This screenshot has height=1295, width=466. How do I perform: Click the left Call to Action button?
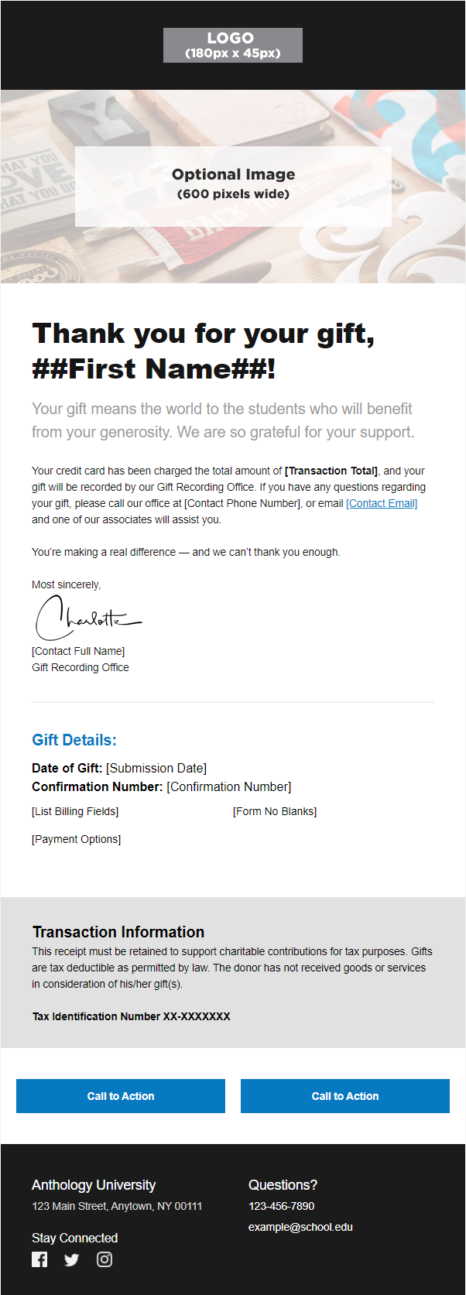pyautogui.click(x=121, y=1096)
